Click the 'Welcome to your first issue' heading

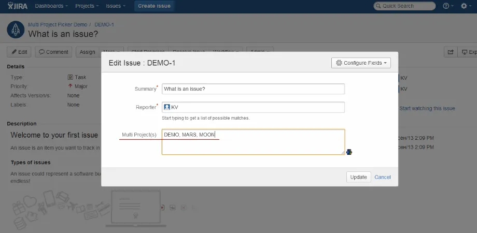(x=54, y=135)
